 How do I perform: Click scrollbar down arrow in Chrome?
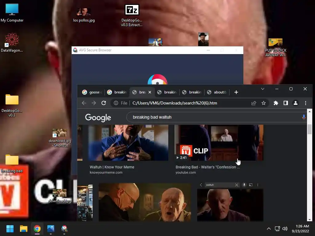click(x=309, y=219)
